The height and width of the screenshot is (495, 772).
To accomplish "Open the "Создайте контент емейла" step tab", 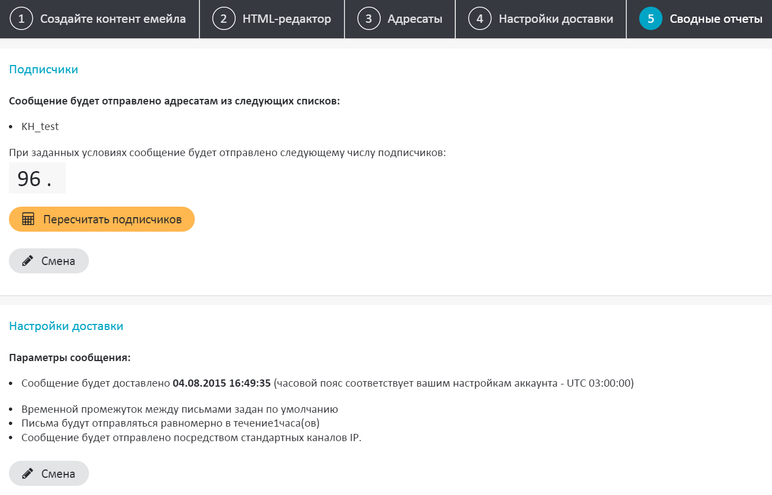I will coord(113,19).
